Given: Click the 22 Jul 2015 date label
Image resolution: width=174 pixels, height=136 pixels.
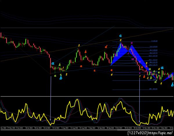Looking at the screenshot, I should tap(56, 128).
